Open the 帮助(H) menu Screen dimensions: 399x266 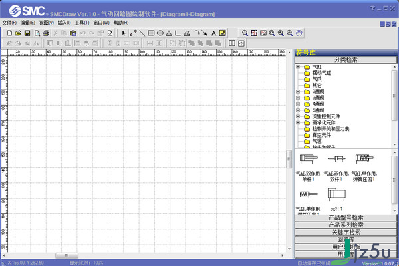121,23
